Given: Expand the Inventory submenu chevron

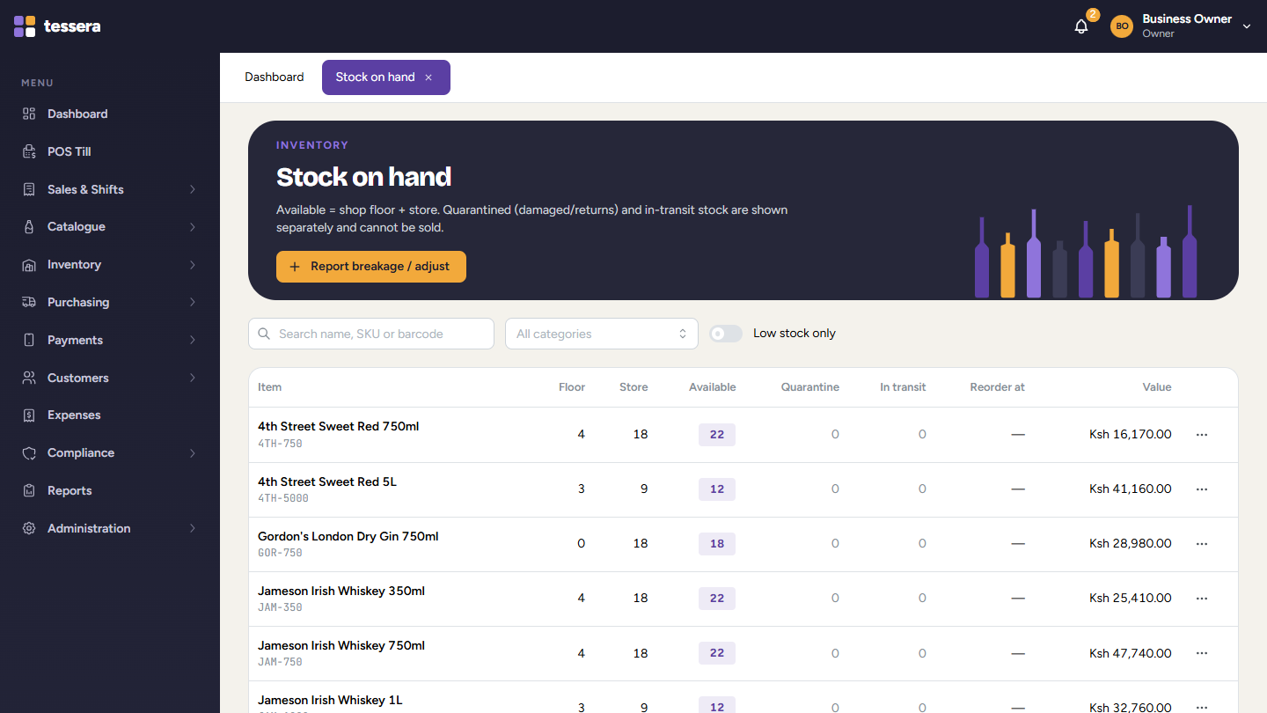Looking at the screenshot, I should point(192,265).
